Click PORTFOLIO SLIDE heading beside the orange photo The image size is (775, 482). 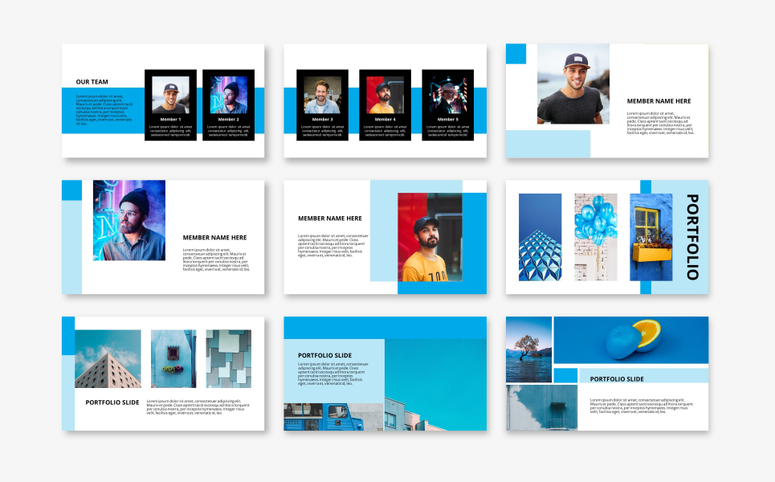click(x=616, y=379)
